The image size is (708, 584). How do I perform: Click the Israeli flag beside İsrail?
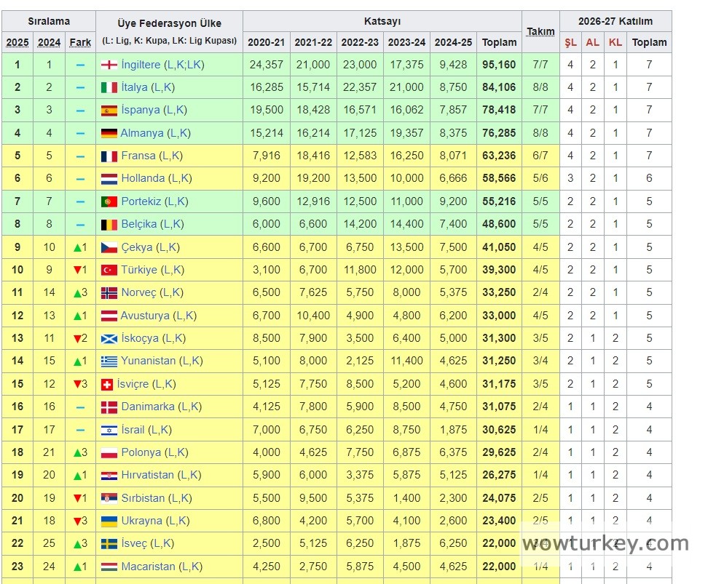pos(109,430)
